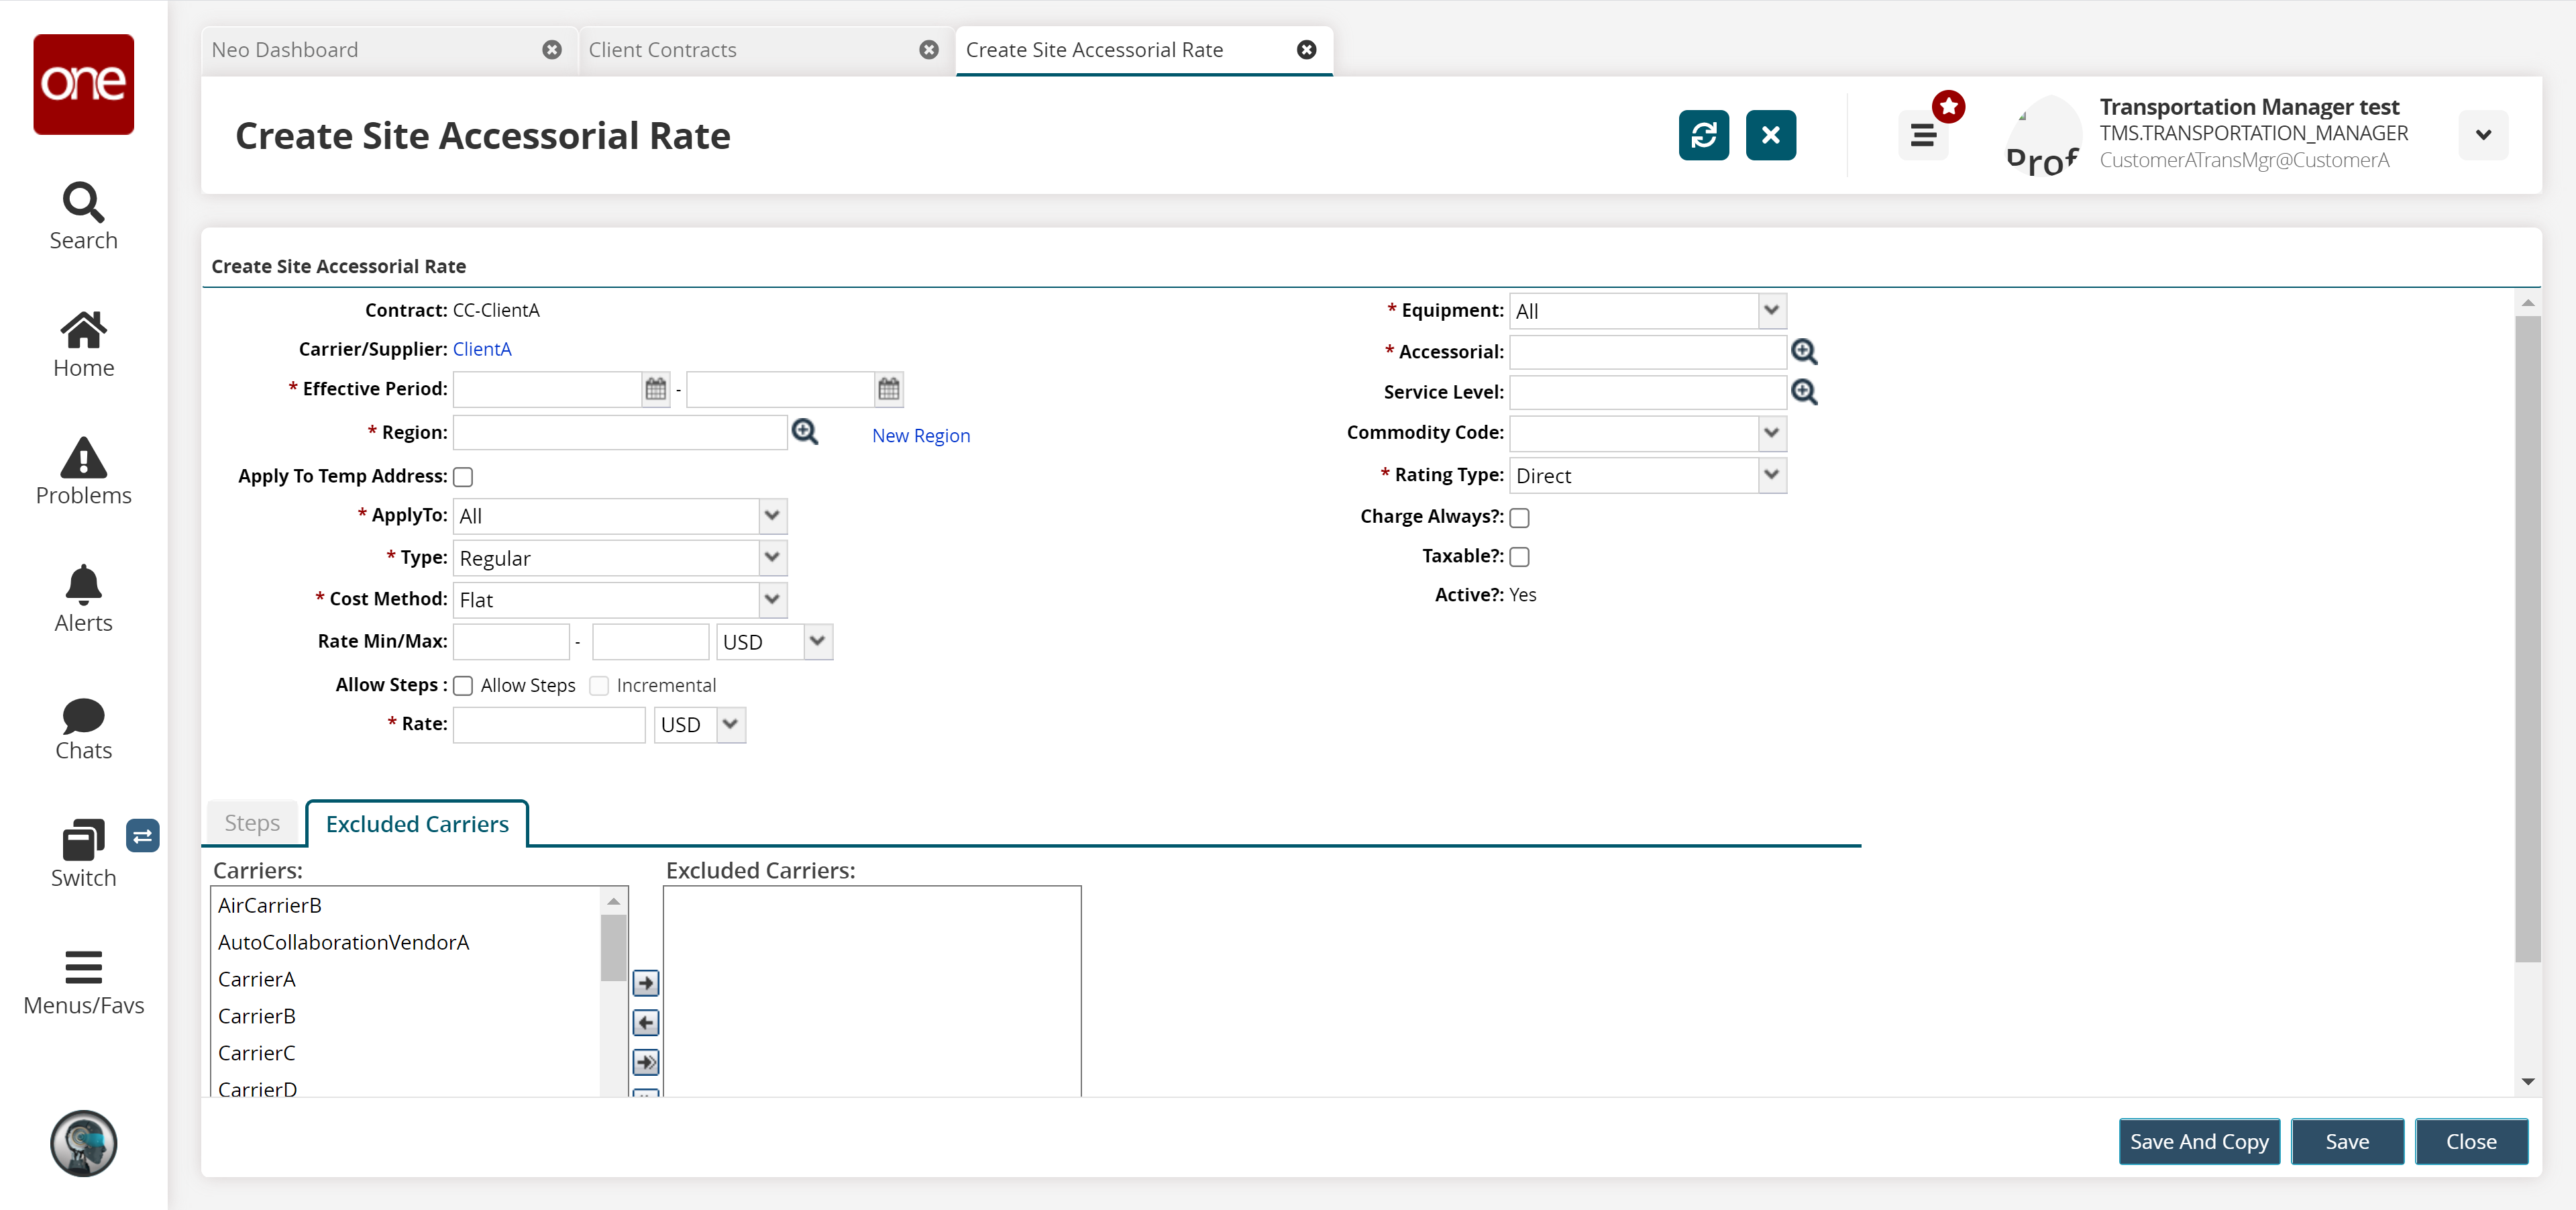Viewport: 2576px width, 1210px height.
Task: Open the Effective Period start calendar
Action: click(655, 389)
